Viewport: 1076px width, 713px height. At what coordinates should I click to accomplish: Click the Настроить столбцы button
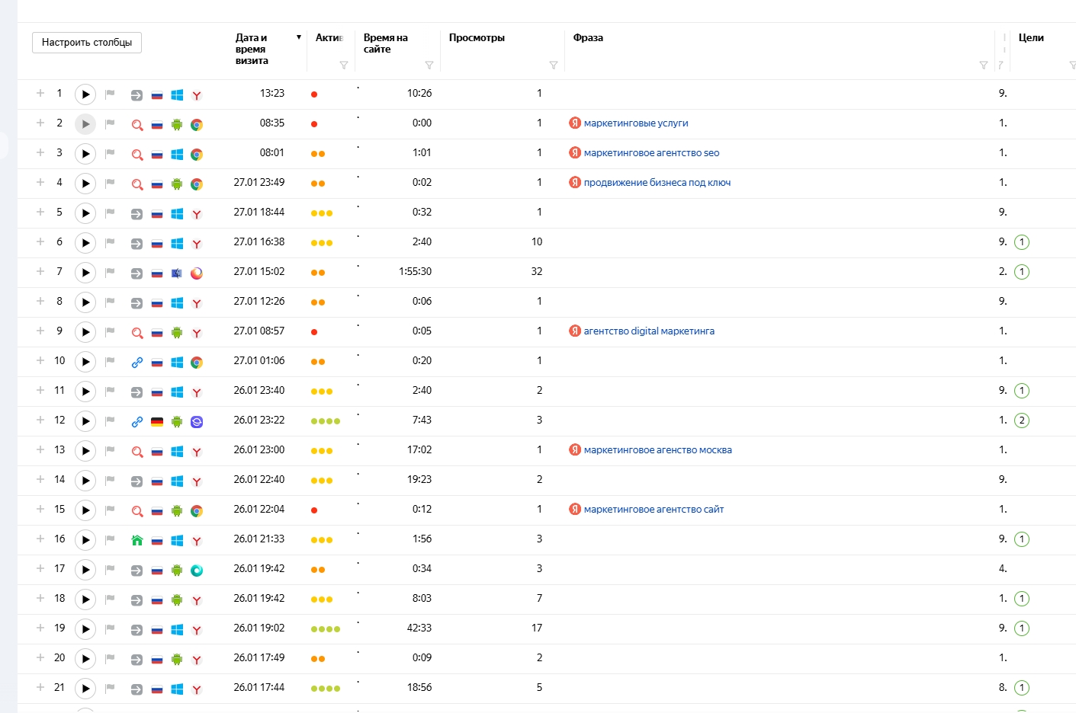pos(87,43)
